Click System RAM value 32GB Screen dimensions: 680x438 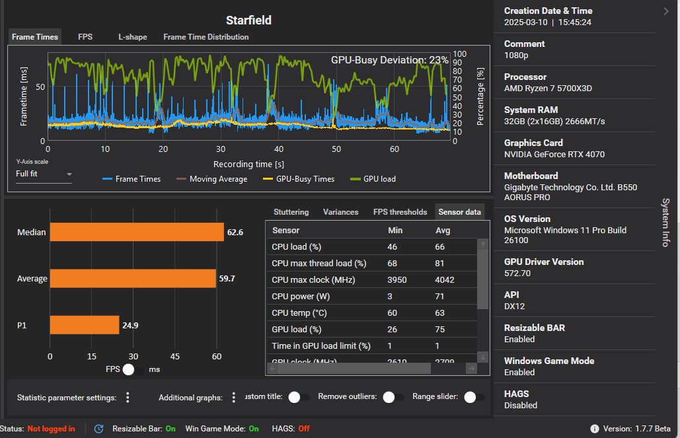click(554, 121)
